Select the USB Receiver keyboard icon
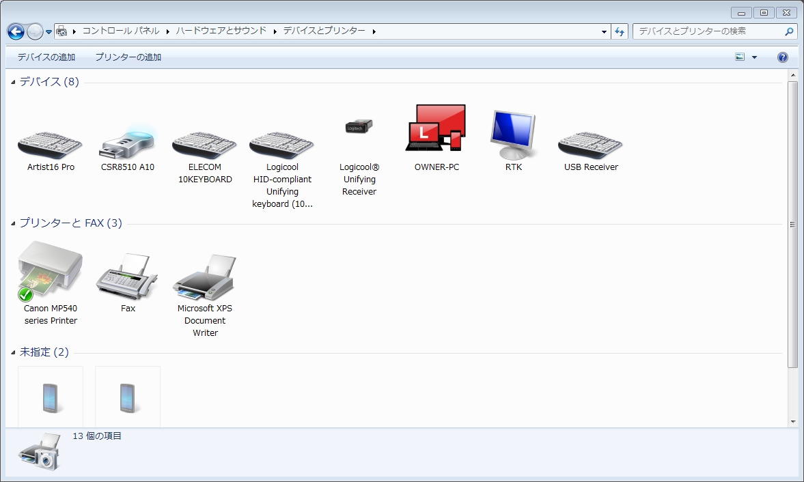 pos(590,145)
